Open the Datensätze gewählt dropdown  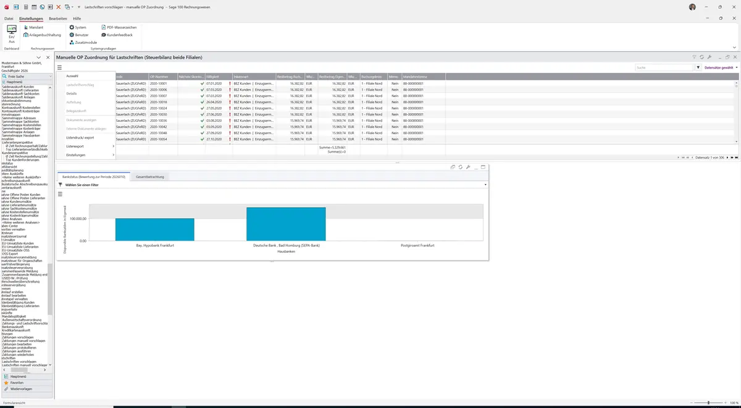(x=721, y=67)
